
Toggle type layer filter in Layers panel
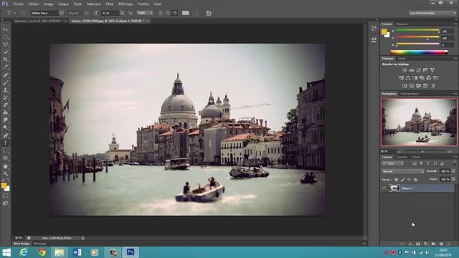(428, 163)
